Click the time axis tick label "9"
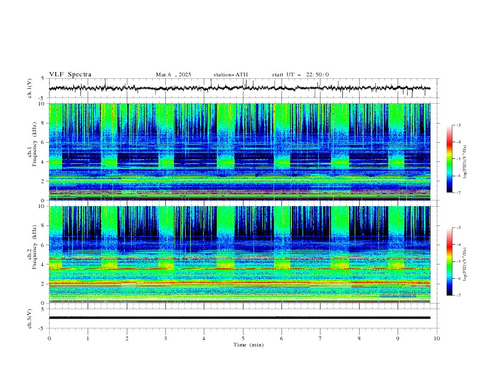Screen dimensions: 492x380 [398, 338]
